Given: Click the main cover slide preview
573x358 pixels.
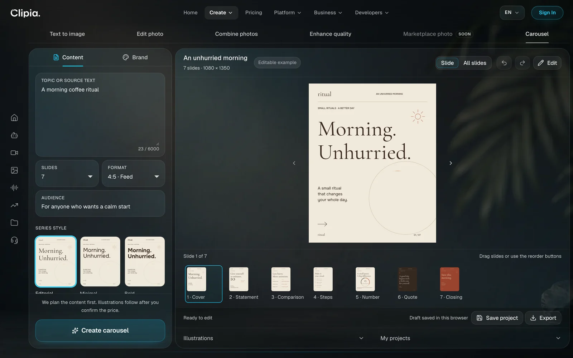Looking at the screenshot, I should tap(372, 163).
